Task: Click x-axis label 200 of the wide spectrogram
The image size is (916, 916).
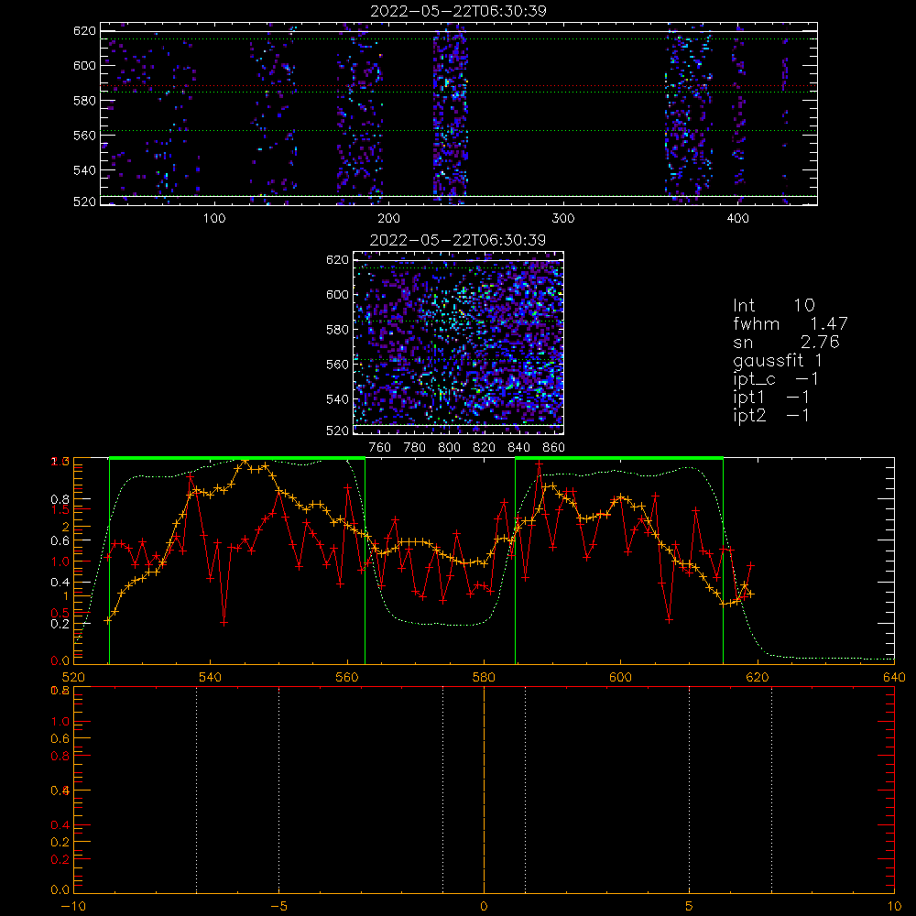Action: (x=388, y=219)
